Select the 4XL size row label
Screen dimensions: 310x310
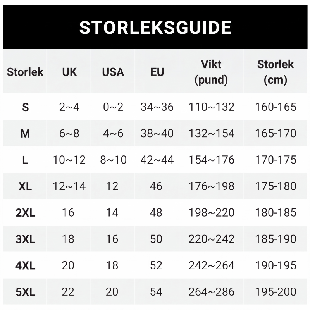point(25,265)
